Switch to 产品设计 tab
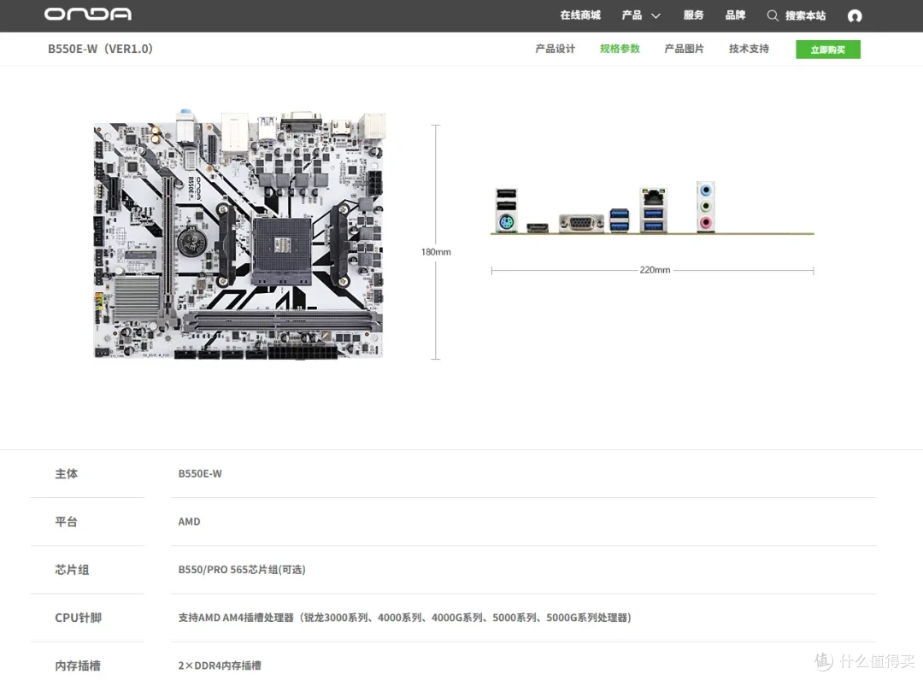The image size is (923, 680). 556,49
